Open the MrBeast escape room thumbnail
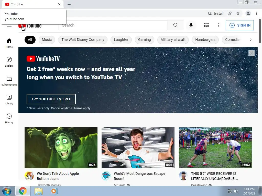Image resolution: width=262 pixels, height=196 pixels. pyautogui.click(x=138, y=148)
